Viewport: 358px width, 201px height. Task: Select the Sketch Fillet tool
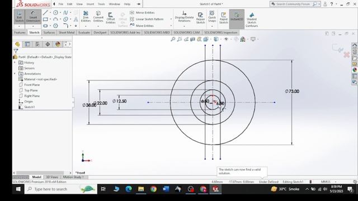65,26
